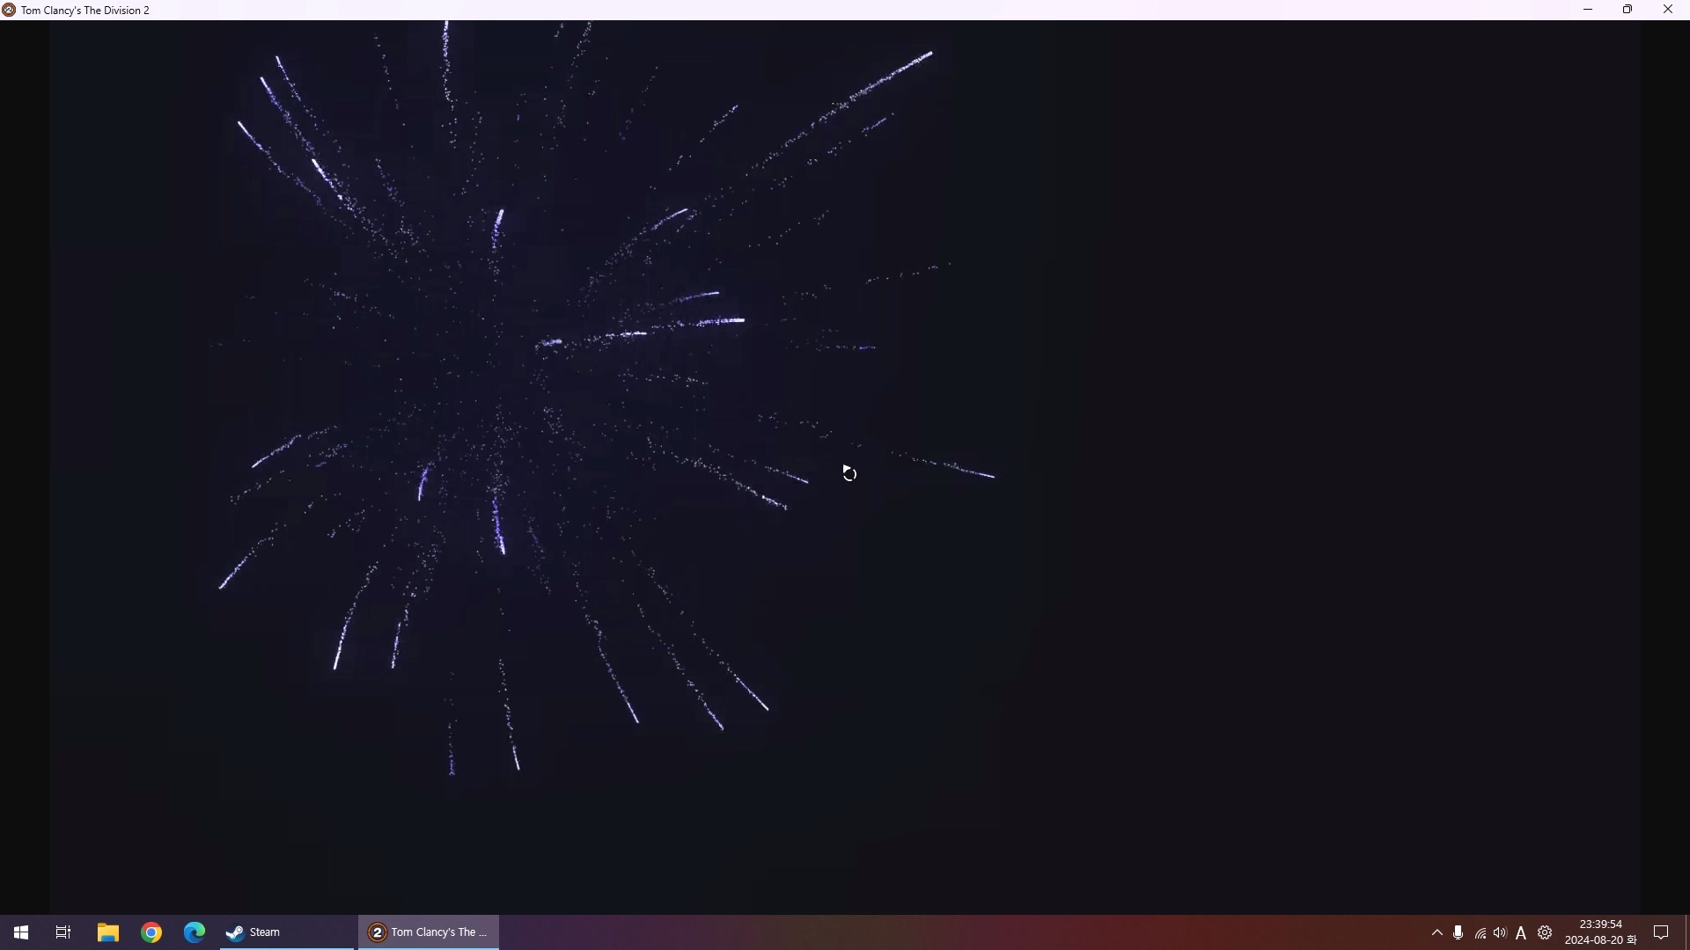Viewport: 1690px width, 950px height.
Task: Close The Division 2 window
Action: click(x=1668, y=10)
